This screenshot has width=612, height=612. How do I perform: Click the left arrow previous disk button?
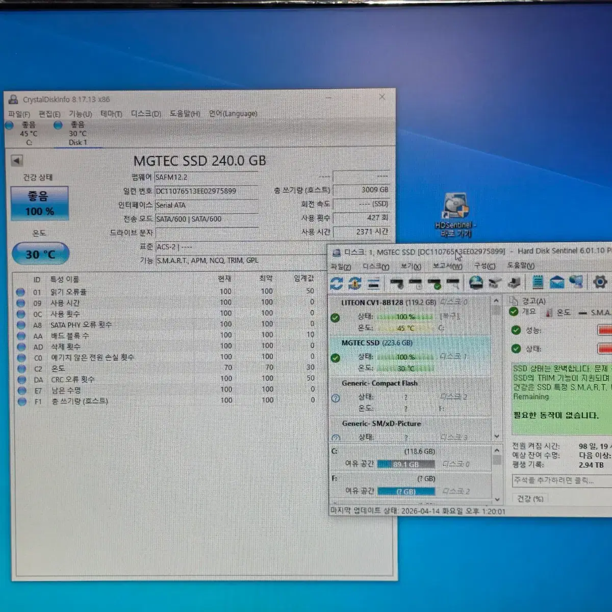17,161
